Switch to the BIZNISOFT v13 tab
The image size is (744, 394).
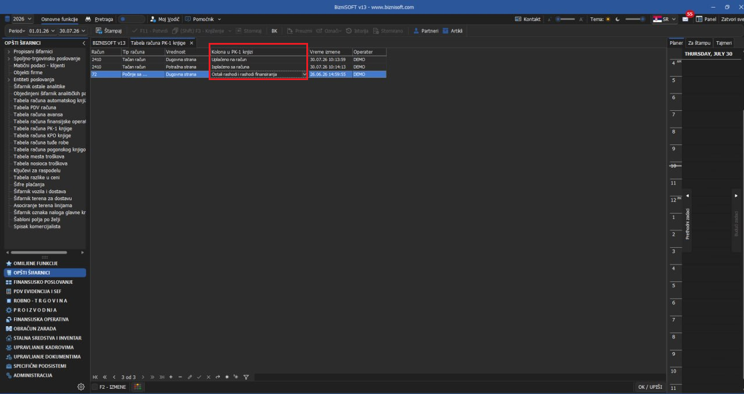pos(109,43)
